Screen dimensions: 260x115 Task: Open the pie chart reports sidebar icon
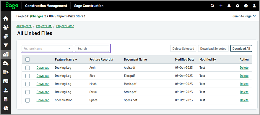[6, 108]
